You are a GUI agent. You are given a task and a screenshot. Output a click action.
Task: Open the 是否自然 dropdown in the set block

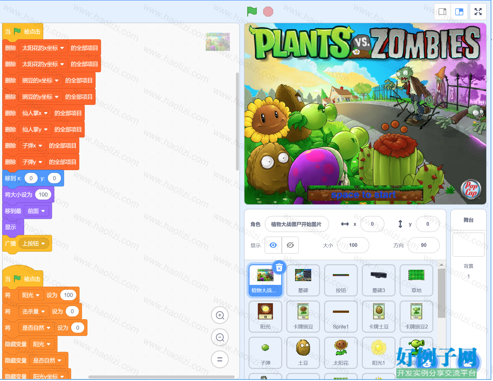[37, 328]
